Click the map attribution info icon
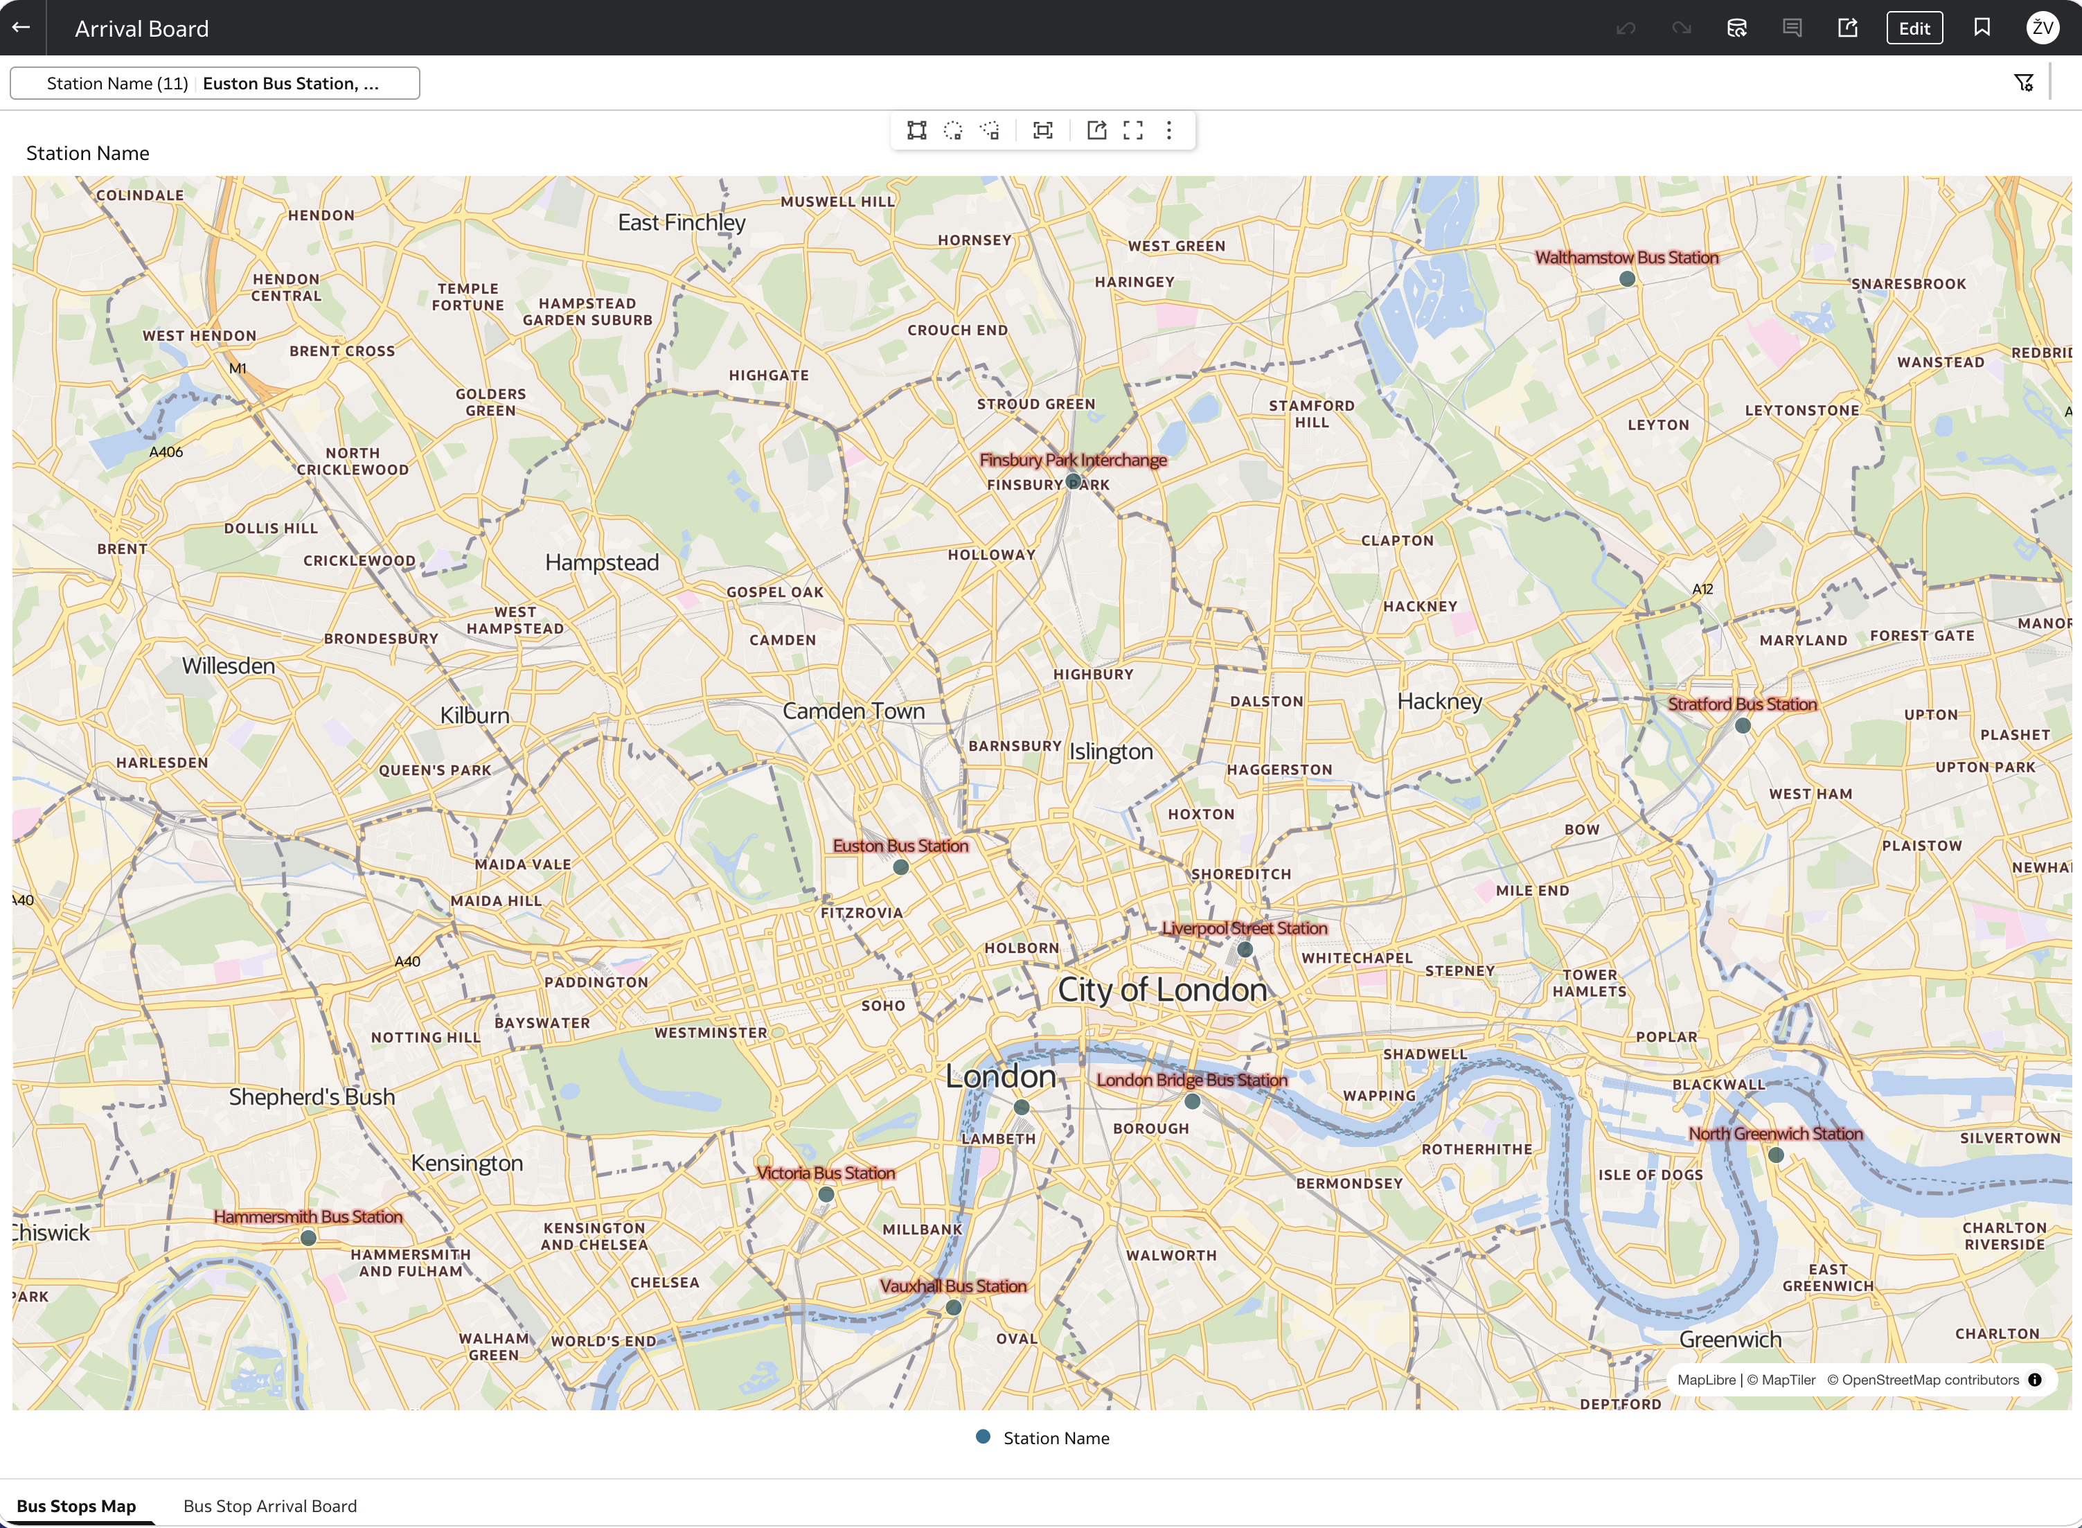This screenshot has height=1528, width=2082. click(2035, 1380)
